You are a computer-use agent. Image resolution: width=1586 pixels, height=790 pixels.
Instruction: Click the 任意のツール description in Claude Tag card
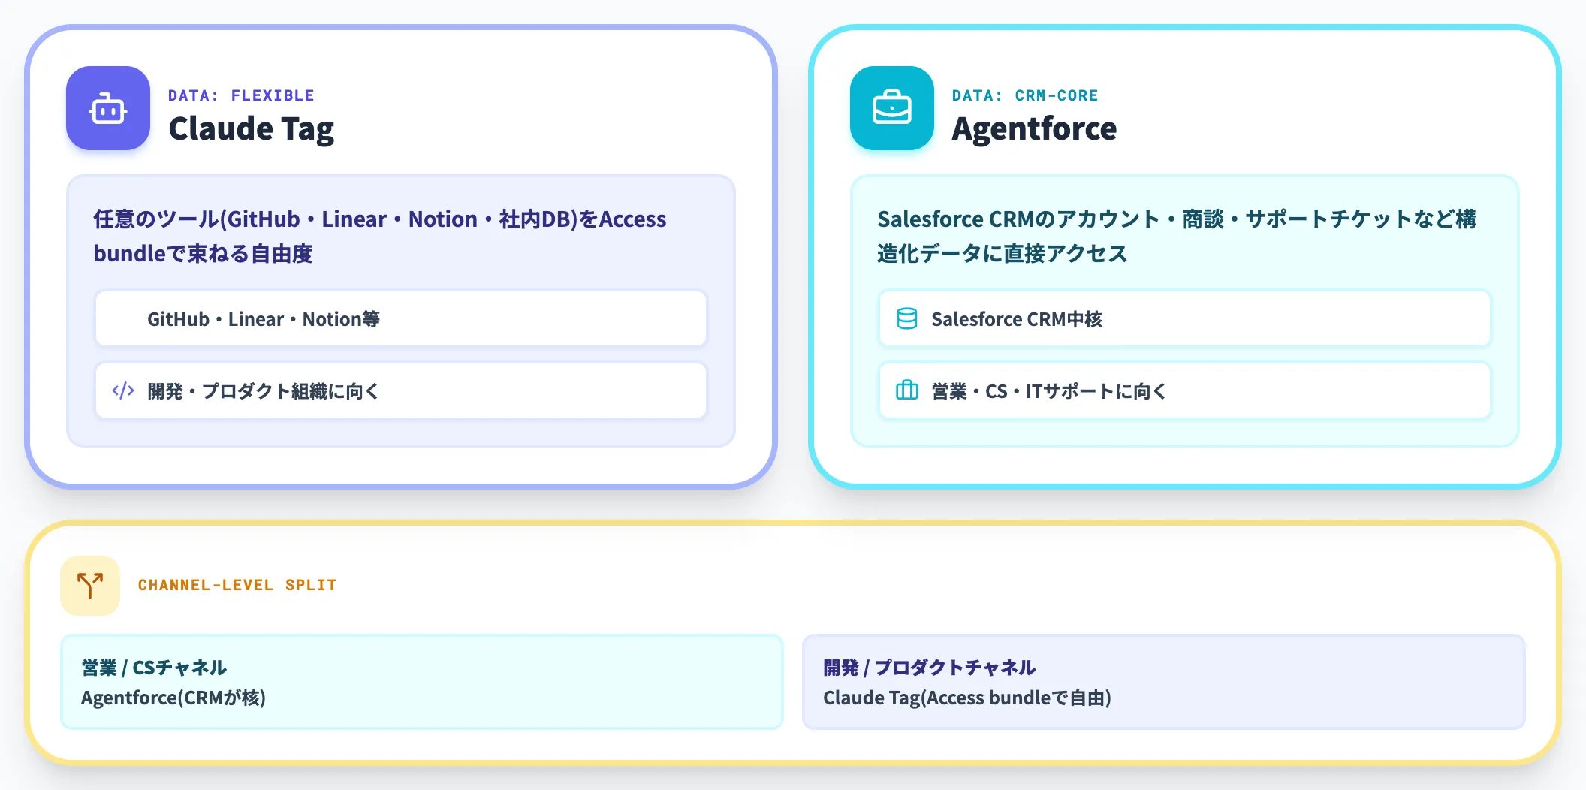point(380,236)
